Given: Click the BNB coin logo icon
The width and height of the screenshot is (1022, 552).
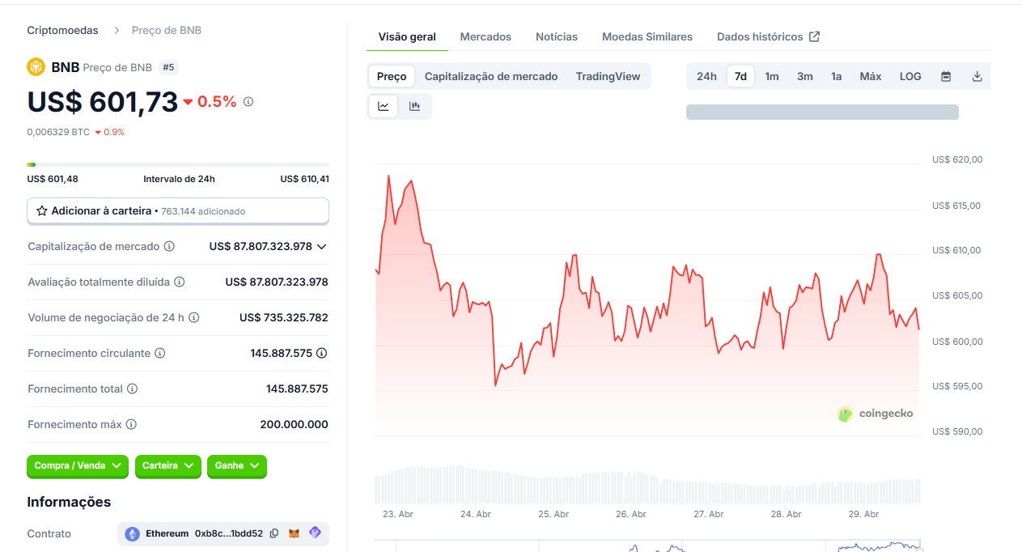Looking at the screenshot, I should click(x=36, y=67).
